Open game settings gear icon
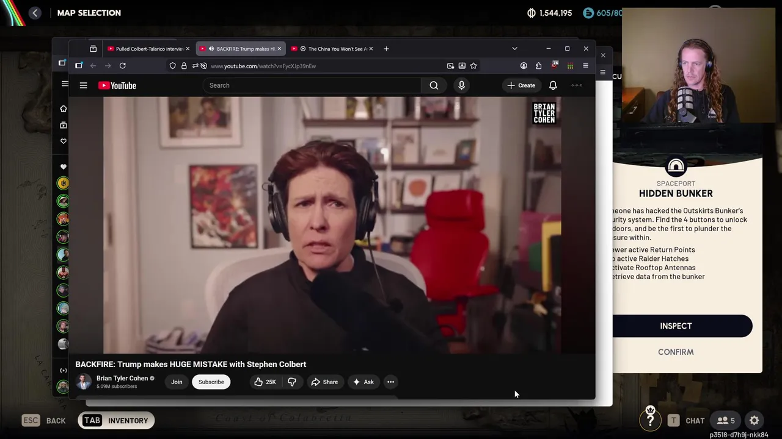 (x=755, y=420)
